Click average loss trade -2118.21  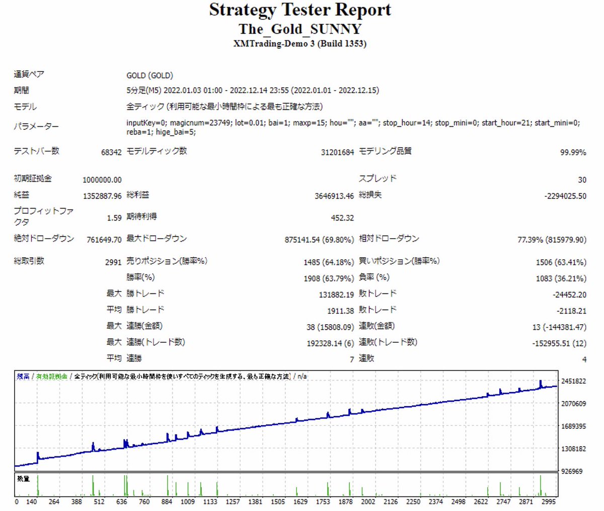click(571, 311)
